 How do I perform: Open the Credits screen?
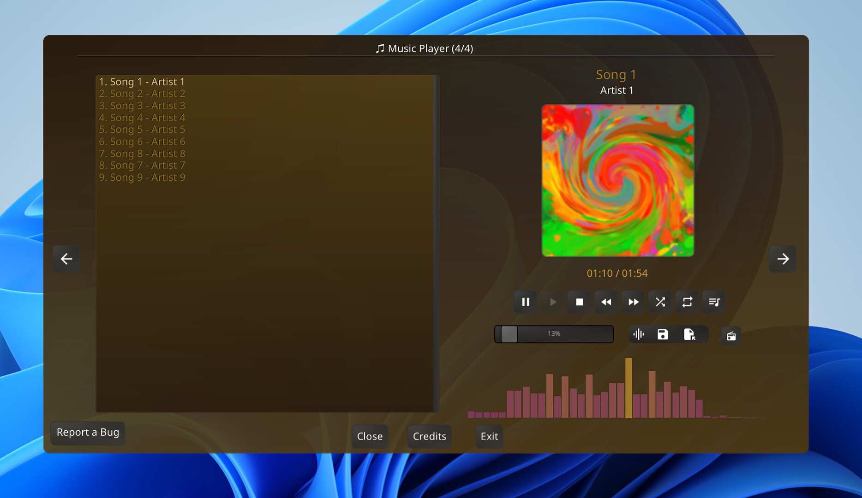(x=429, y=436)
